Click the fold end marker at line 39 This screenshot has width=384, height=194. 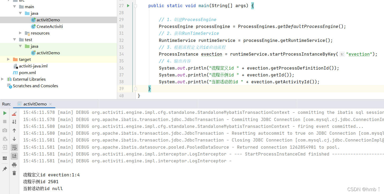(x=135, y=89)
